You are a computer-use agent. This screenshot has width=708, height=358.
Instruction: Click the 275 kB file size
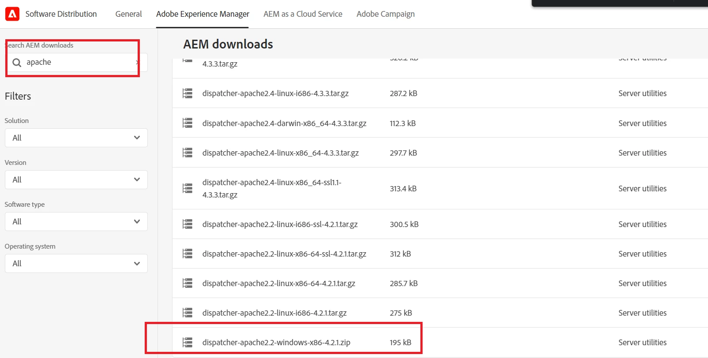pos(401,313)
